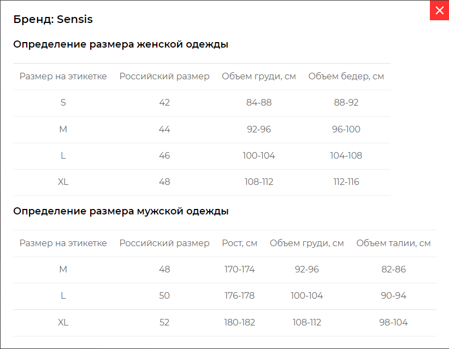
Task: Click men's height value 170-174
Action: pos(239,269)
